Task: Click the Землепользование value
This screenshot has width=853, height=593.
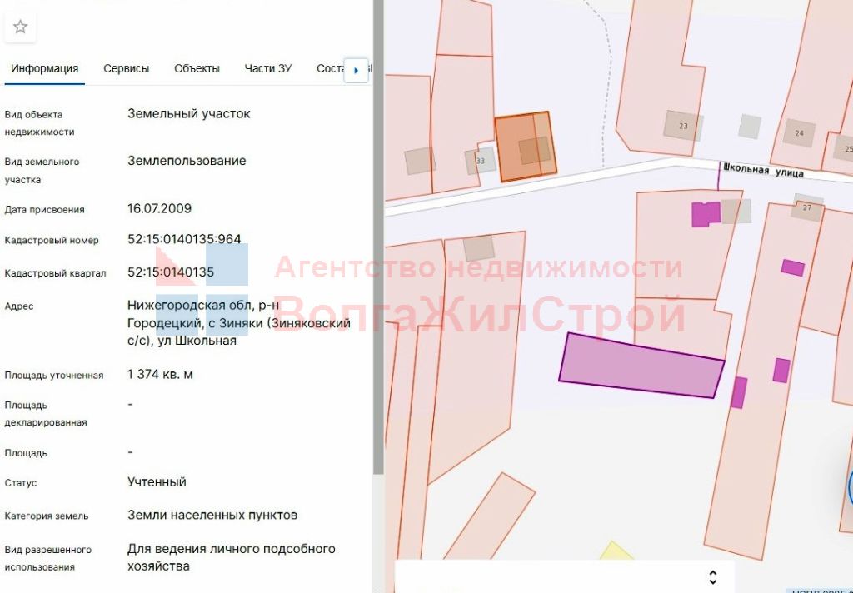Action: tap(187, 161)
